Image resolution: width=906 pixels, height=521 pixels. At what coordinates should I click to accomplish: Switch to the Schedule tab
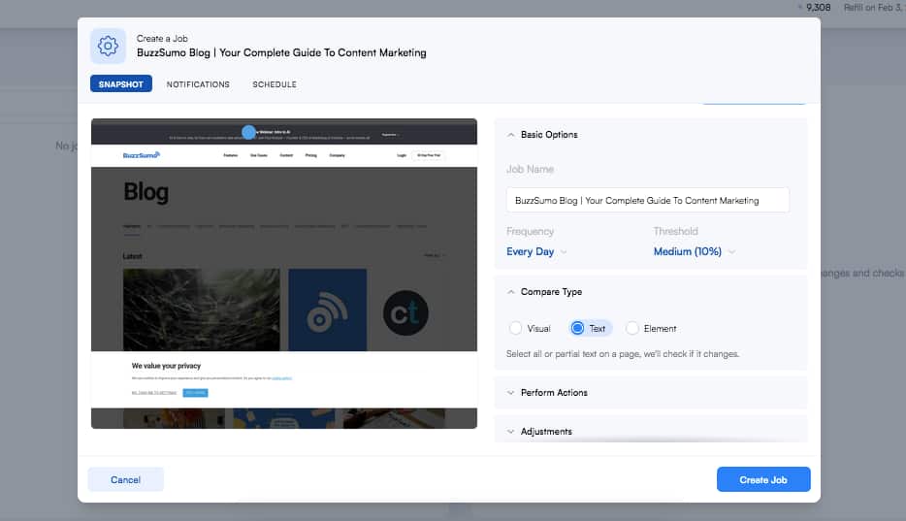(x=275, y=84)
